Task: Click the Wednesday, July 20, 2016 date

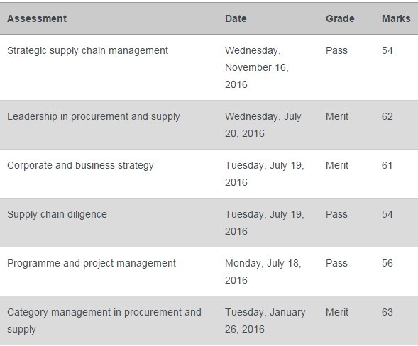Action: pos(263,125)
